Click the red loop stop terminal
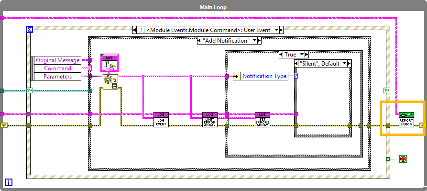 (x=403, y=159)
